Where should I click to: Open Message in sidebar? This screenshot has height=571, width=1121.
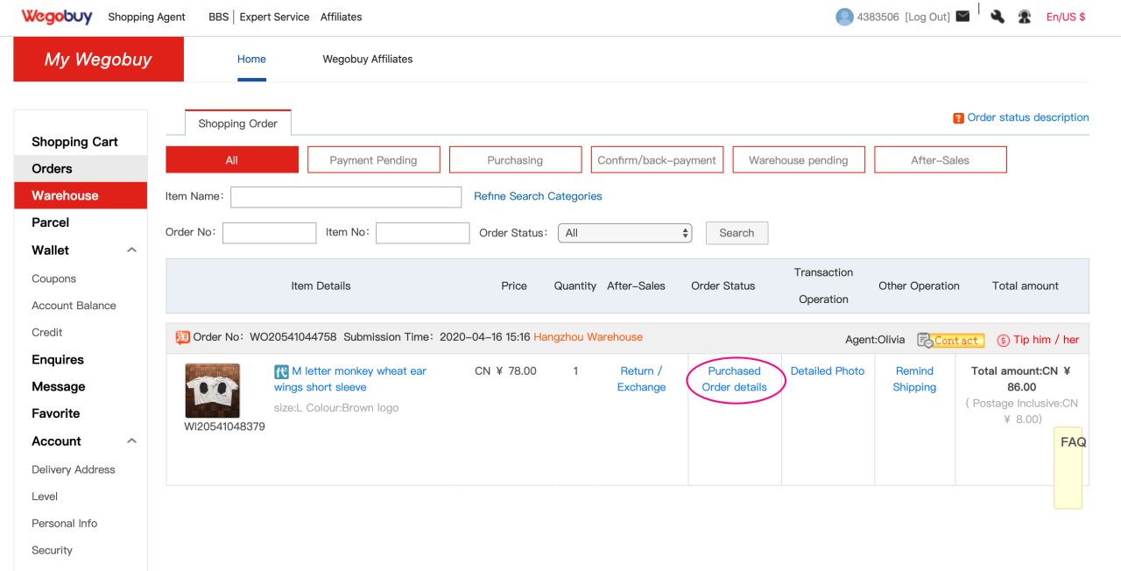click(59, 386)
